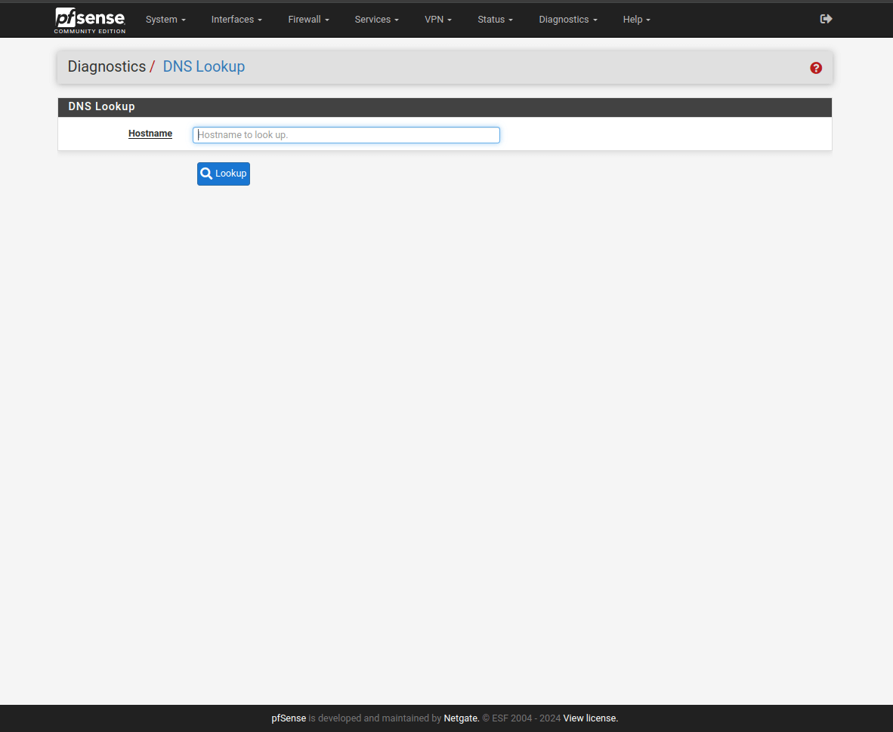Select the DNS Lookup breadcrumb link

[x=204, y=66]
